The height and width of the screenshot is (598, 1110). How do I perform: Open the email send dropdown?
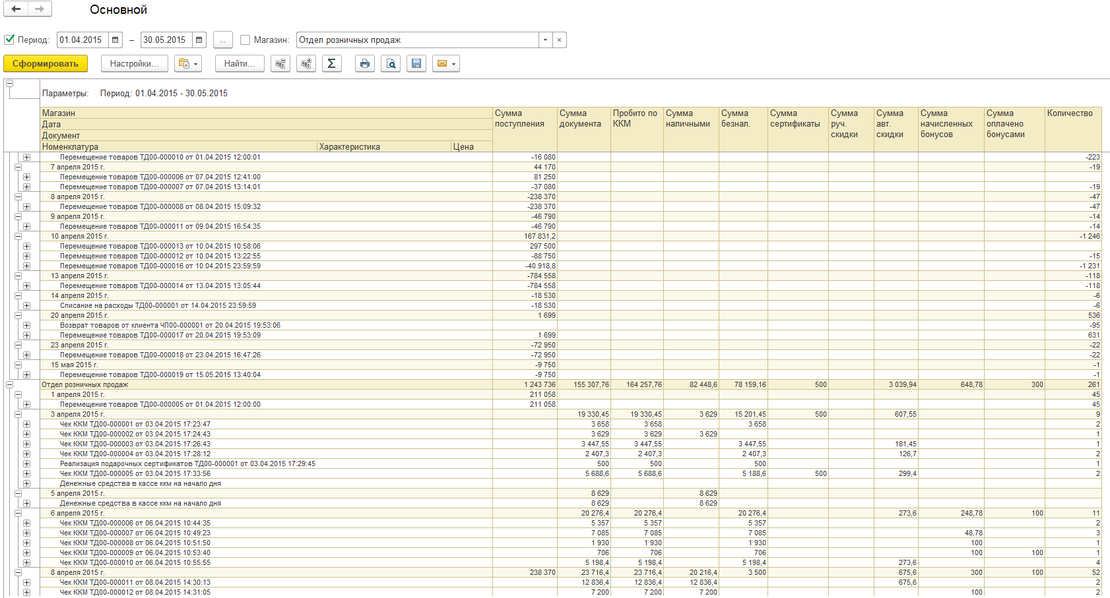point(446,64)
